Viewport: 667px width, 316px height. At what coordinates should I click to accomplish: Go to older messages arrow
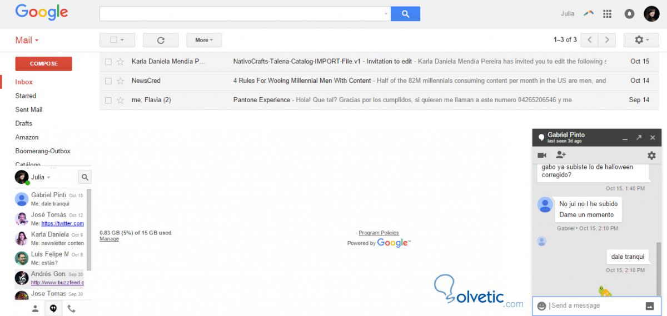point(607,40)
